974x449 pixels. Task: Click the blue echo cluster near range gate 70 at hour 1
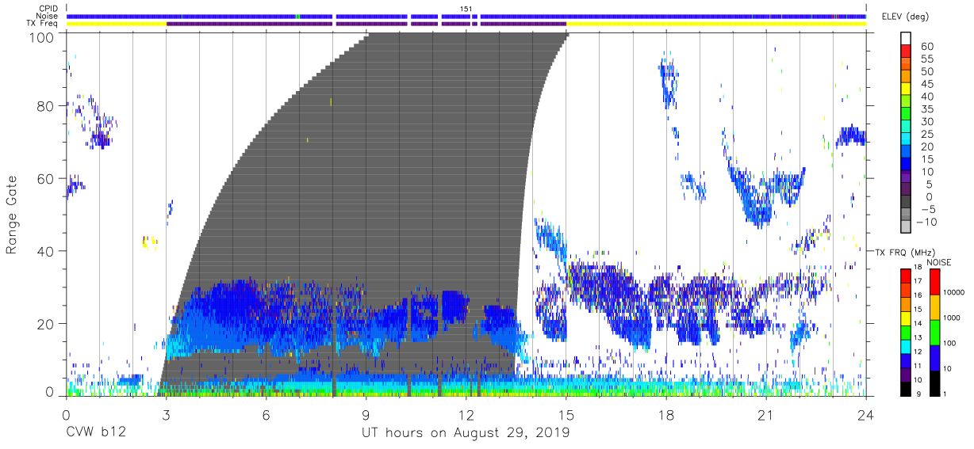[x=102, y=139]
